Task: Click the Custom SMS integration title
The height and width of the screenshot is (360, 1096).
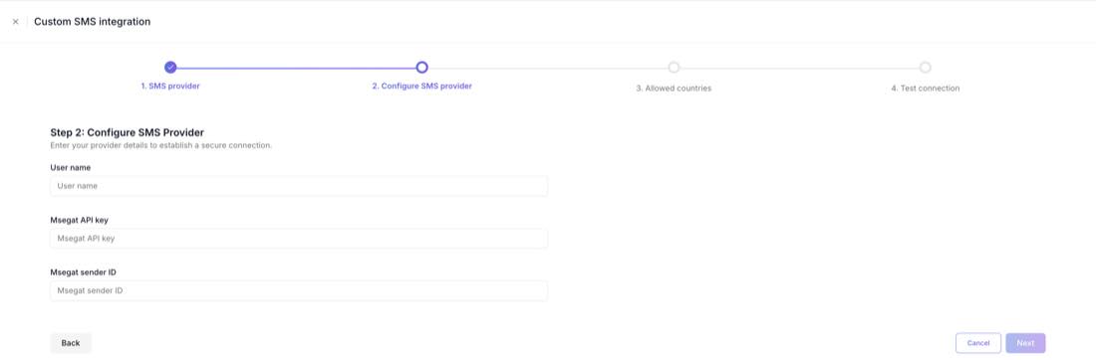Action: 93,22
